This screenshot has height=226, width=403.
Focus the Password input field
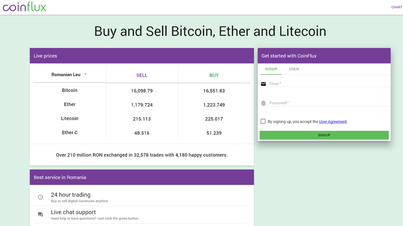point(329,103)
